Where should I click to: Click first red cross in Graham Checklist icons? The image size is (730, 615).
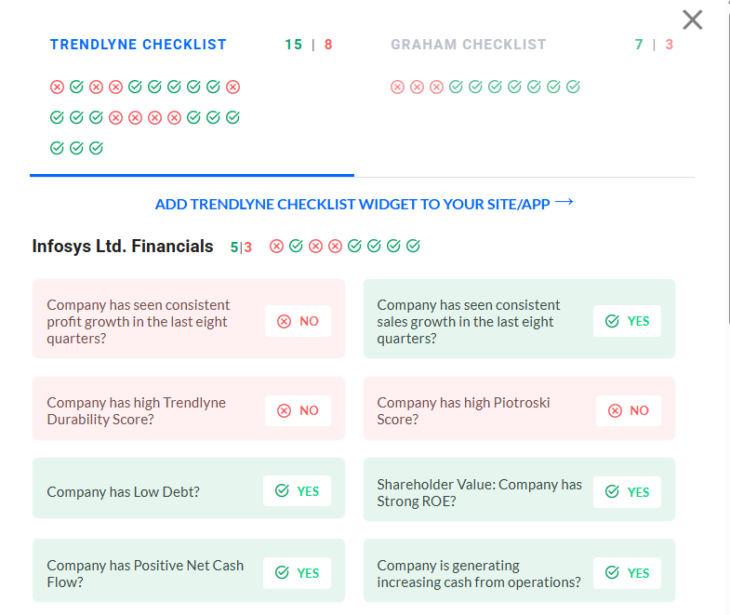(x=397, y=87)
